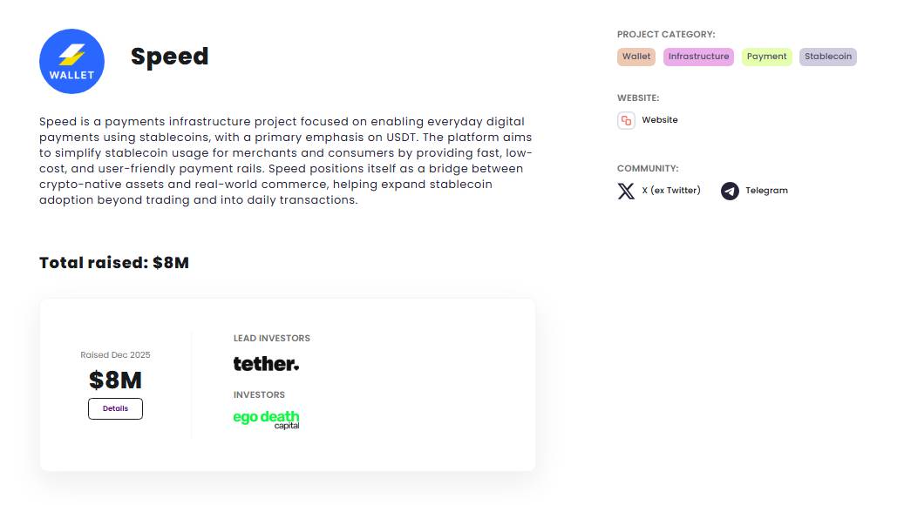The height and width of the screenshot is (505, 904).
Task: Open the X (ex Twitter) text link
Action: pos(670,191)
